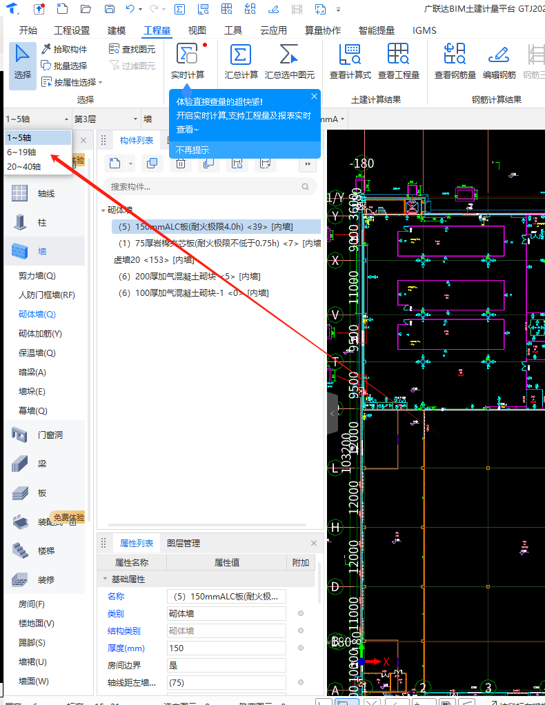Viewport: 545px width, 705px height.
Task: Click the 厚度 value field 150
Action: click(x=227, y=648)
